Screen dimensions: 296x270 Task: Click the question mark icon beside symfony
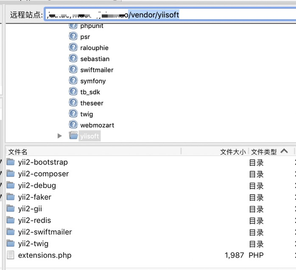point(73,81)
